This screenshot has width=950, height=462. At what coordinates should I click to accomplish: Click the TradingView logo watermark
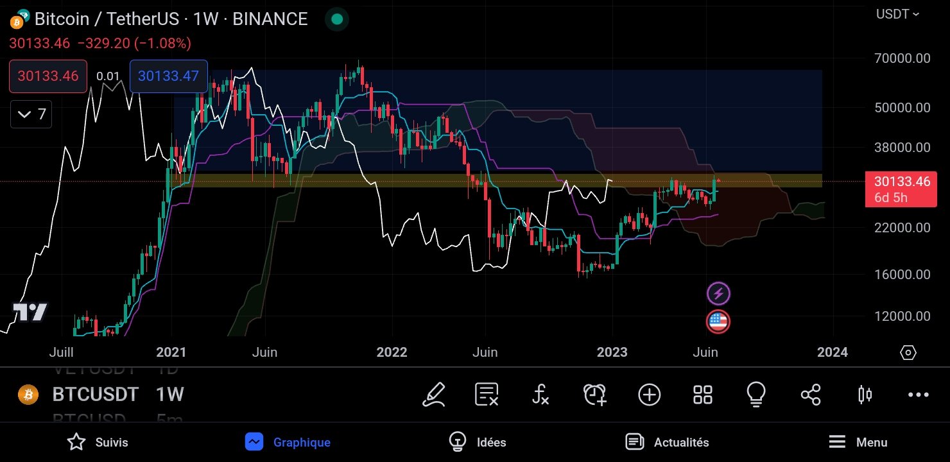[31, 312]
